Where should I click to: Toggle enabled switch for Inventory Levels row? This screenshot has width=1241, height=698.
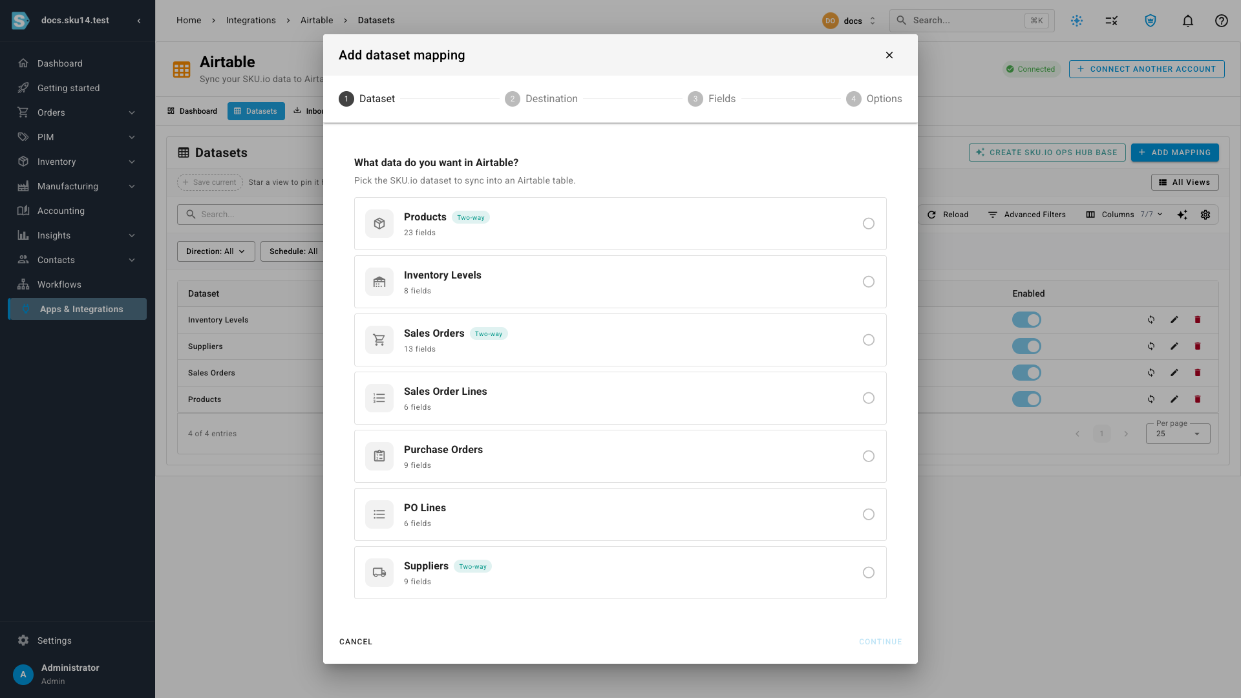[x=1026, y=320]
